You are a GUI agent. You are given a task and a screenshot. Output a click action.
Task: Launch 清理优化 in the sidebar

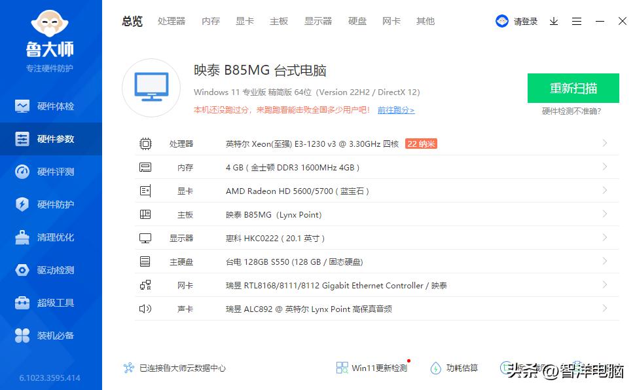(x=50, y=237)
